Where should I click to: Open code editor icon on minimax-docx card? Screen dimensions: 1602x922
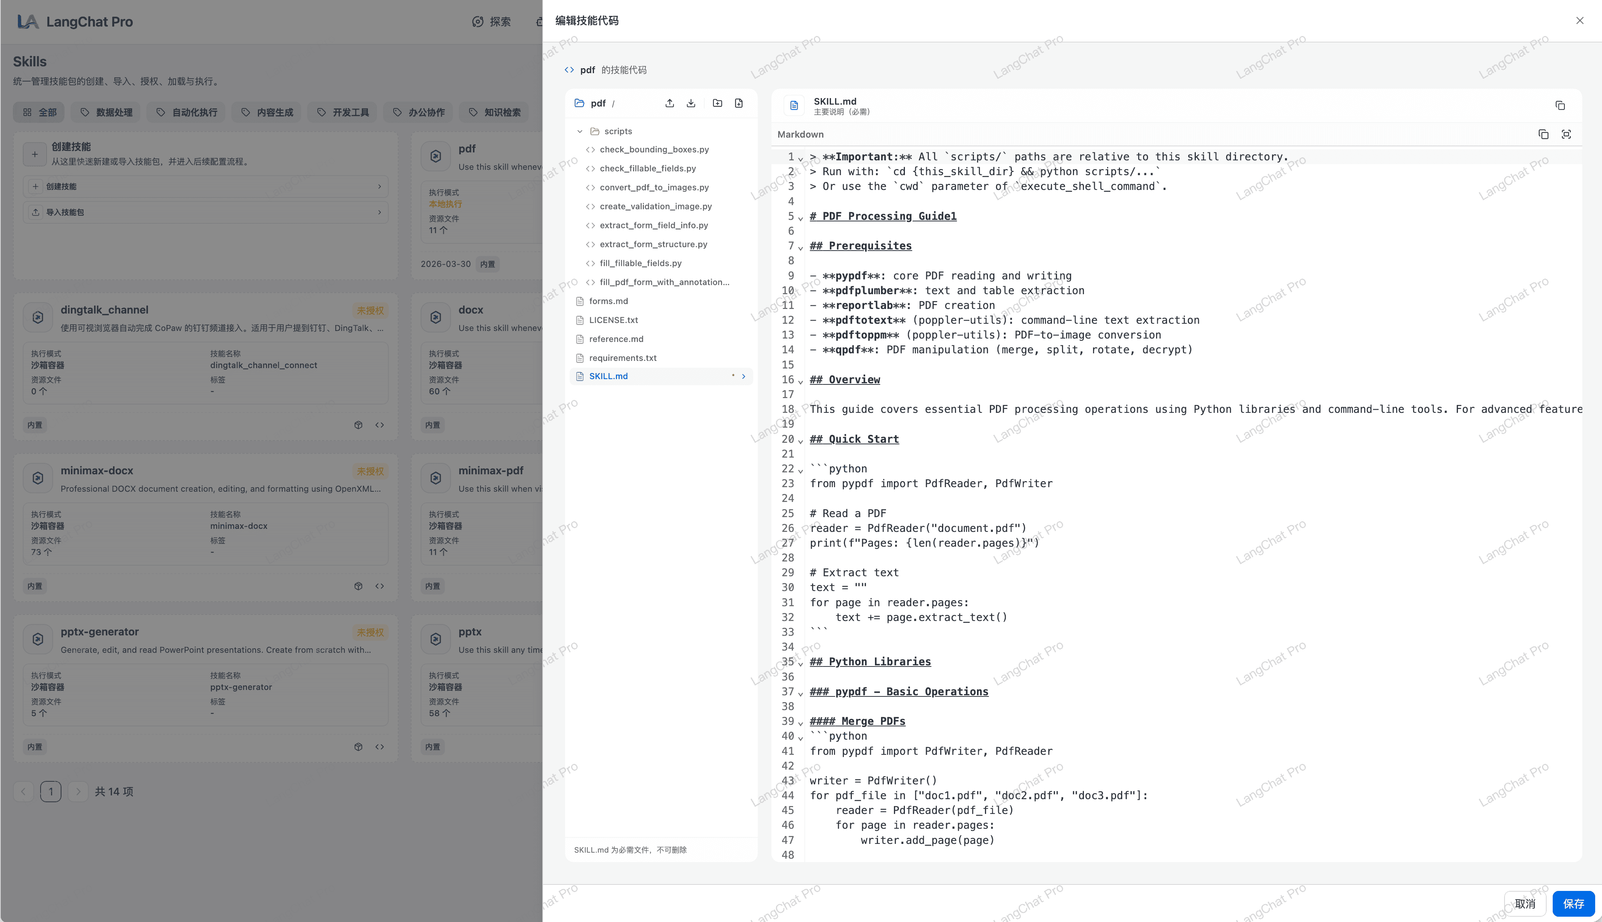(x=379, y=586)
